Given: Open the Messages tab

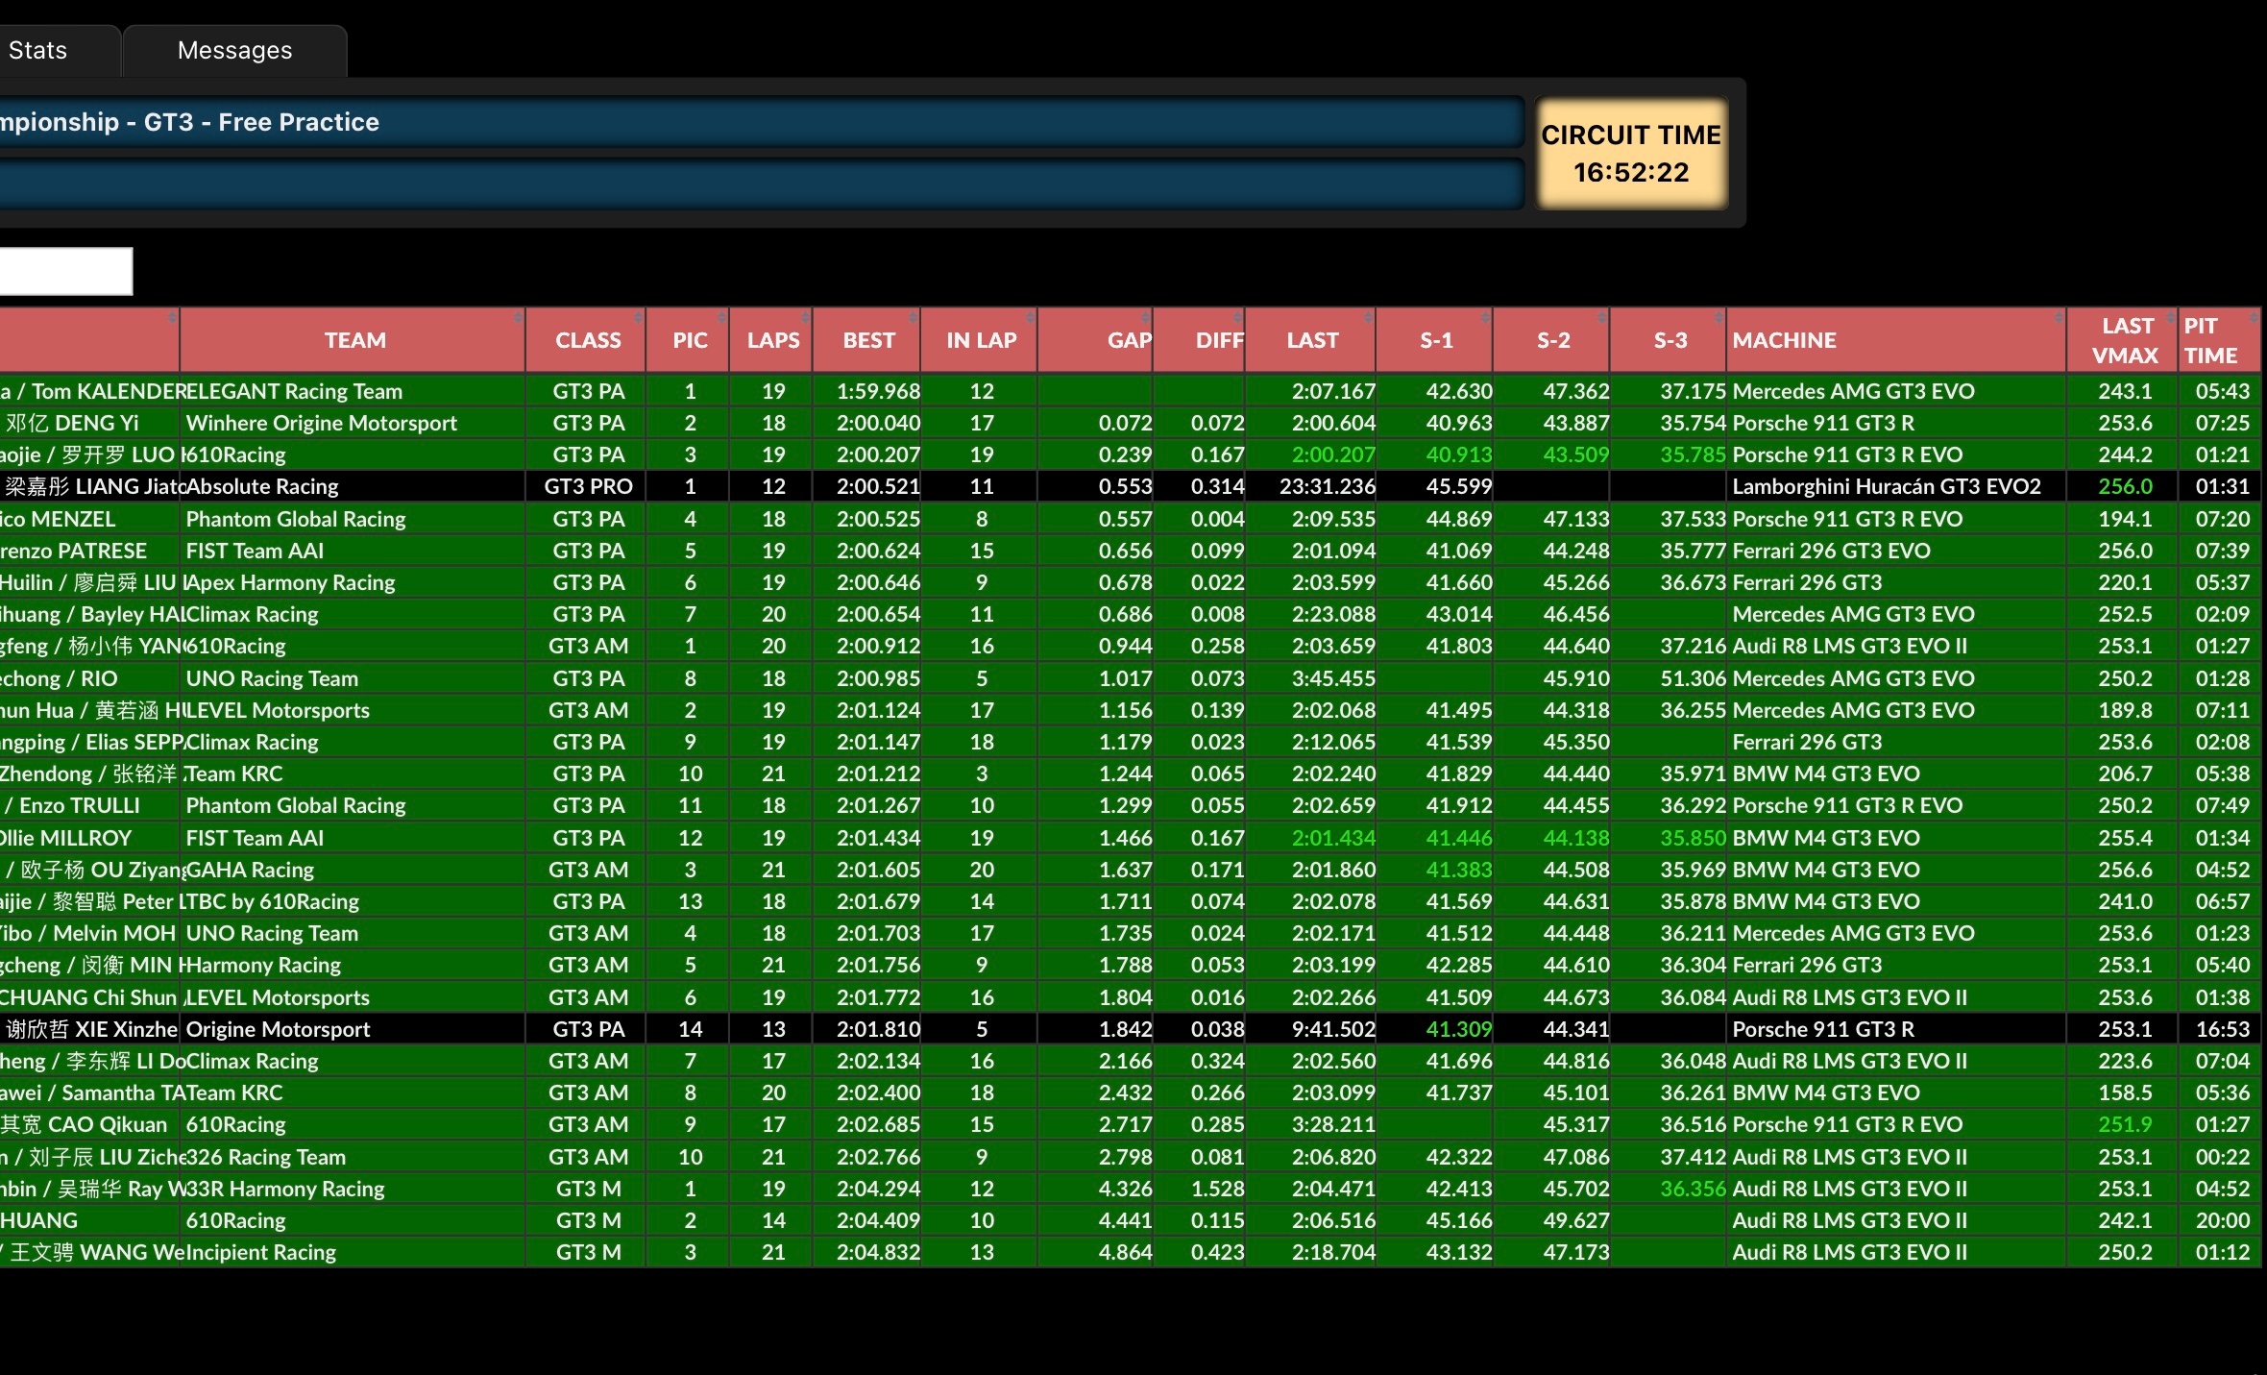Looking at the screenshot, I should tap(234, 51).
